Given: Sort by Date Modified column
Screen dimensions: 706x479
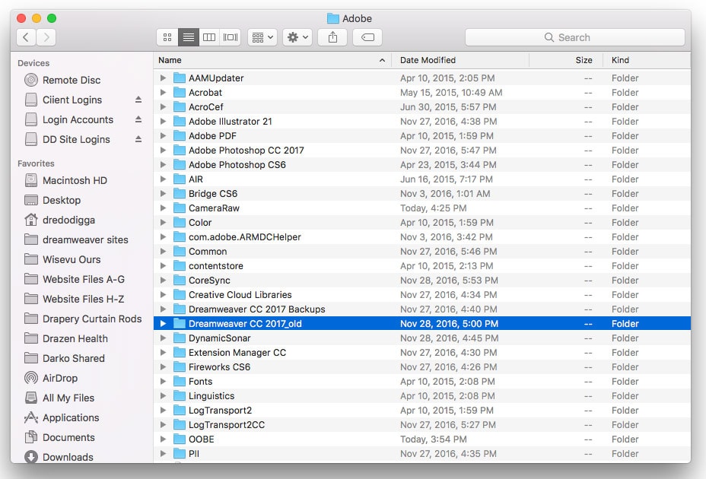Looking at the screenshot, I should (x=460, y=60).
